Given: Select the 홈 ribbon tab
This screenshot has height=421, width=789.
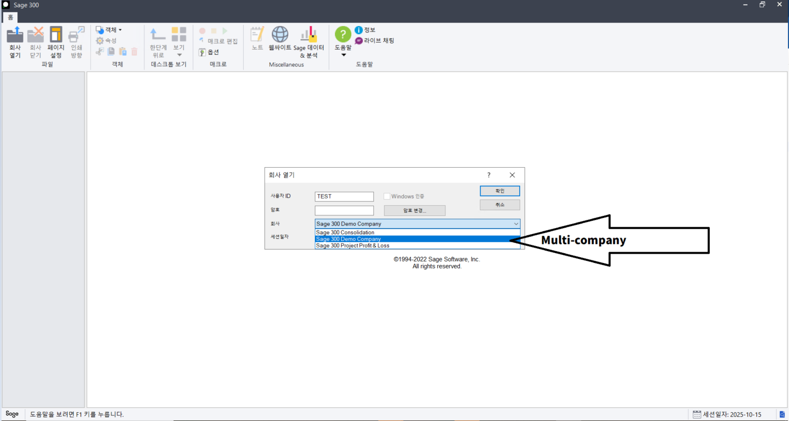Looking at the screenshot, I should [10, 17].
